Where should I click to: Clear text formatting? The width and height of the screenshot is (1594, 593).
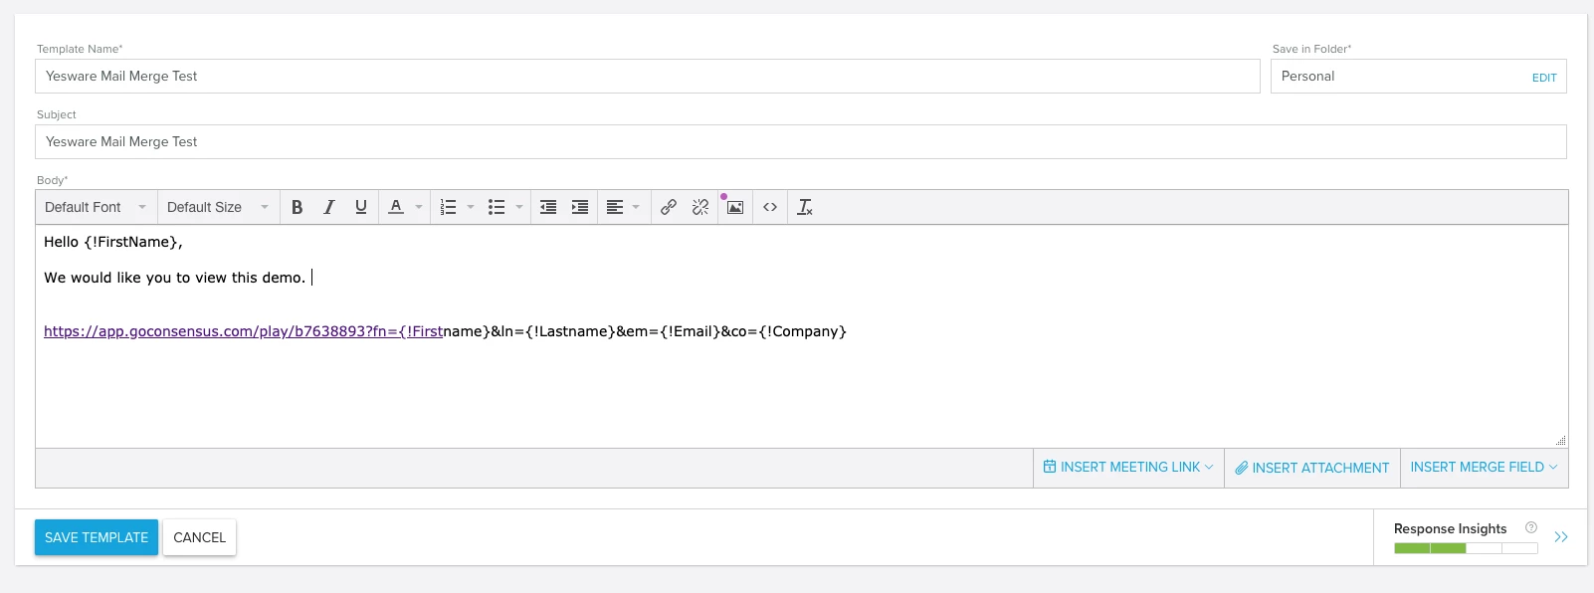point(805,207)
